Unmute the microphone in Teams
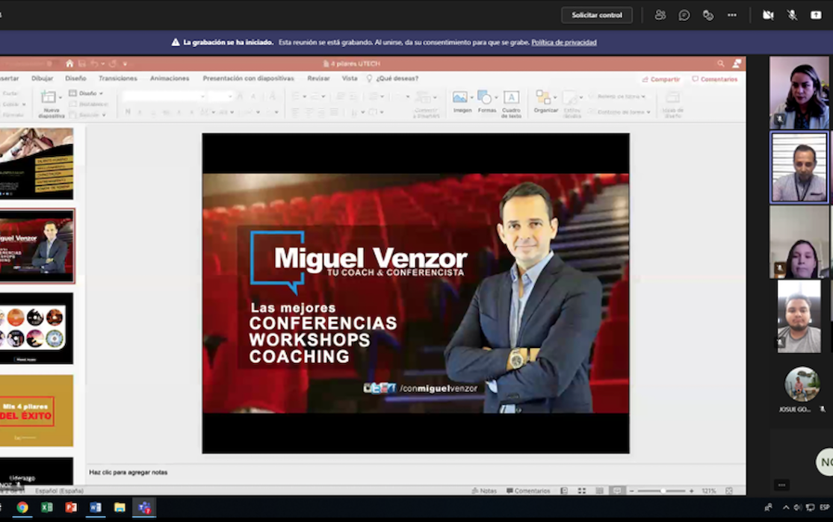Screen dimensions: 833x522 (792, 15)
